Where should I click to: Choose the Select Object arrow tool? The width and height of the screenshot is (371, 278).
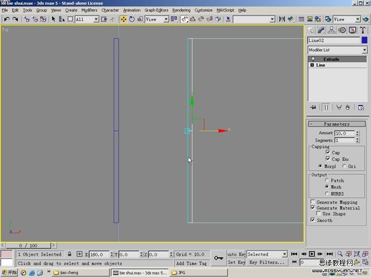coord(53,19)
